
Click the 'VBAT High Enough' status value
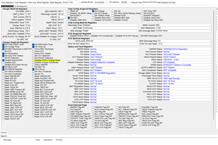[x=171, y=78]
